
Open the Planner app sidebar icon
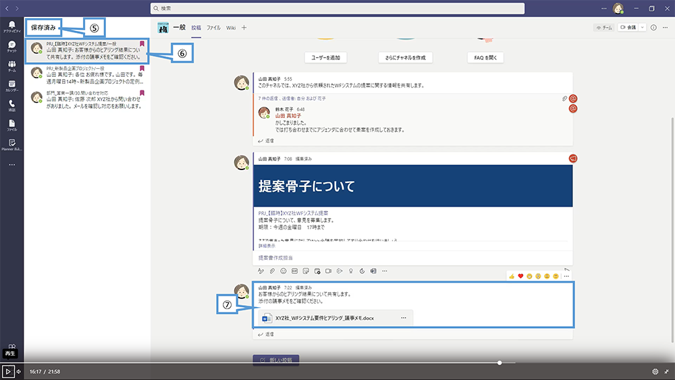11,144
